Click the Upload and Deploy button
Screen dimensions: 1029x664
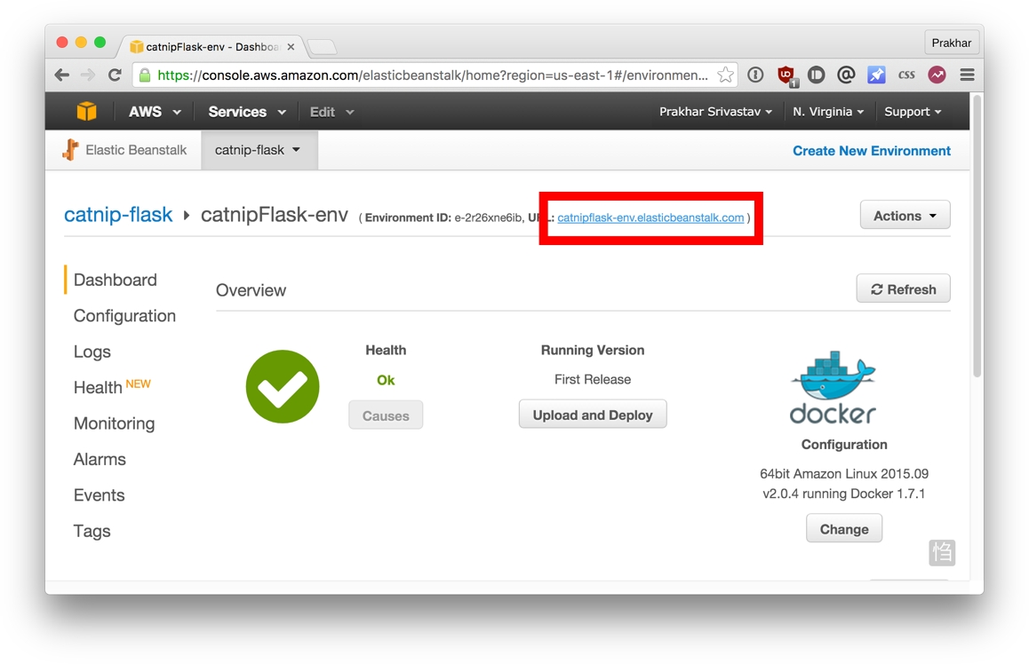593,415
